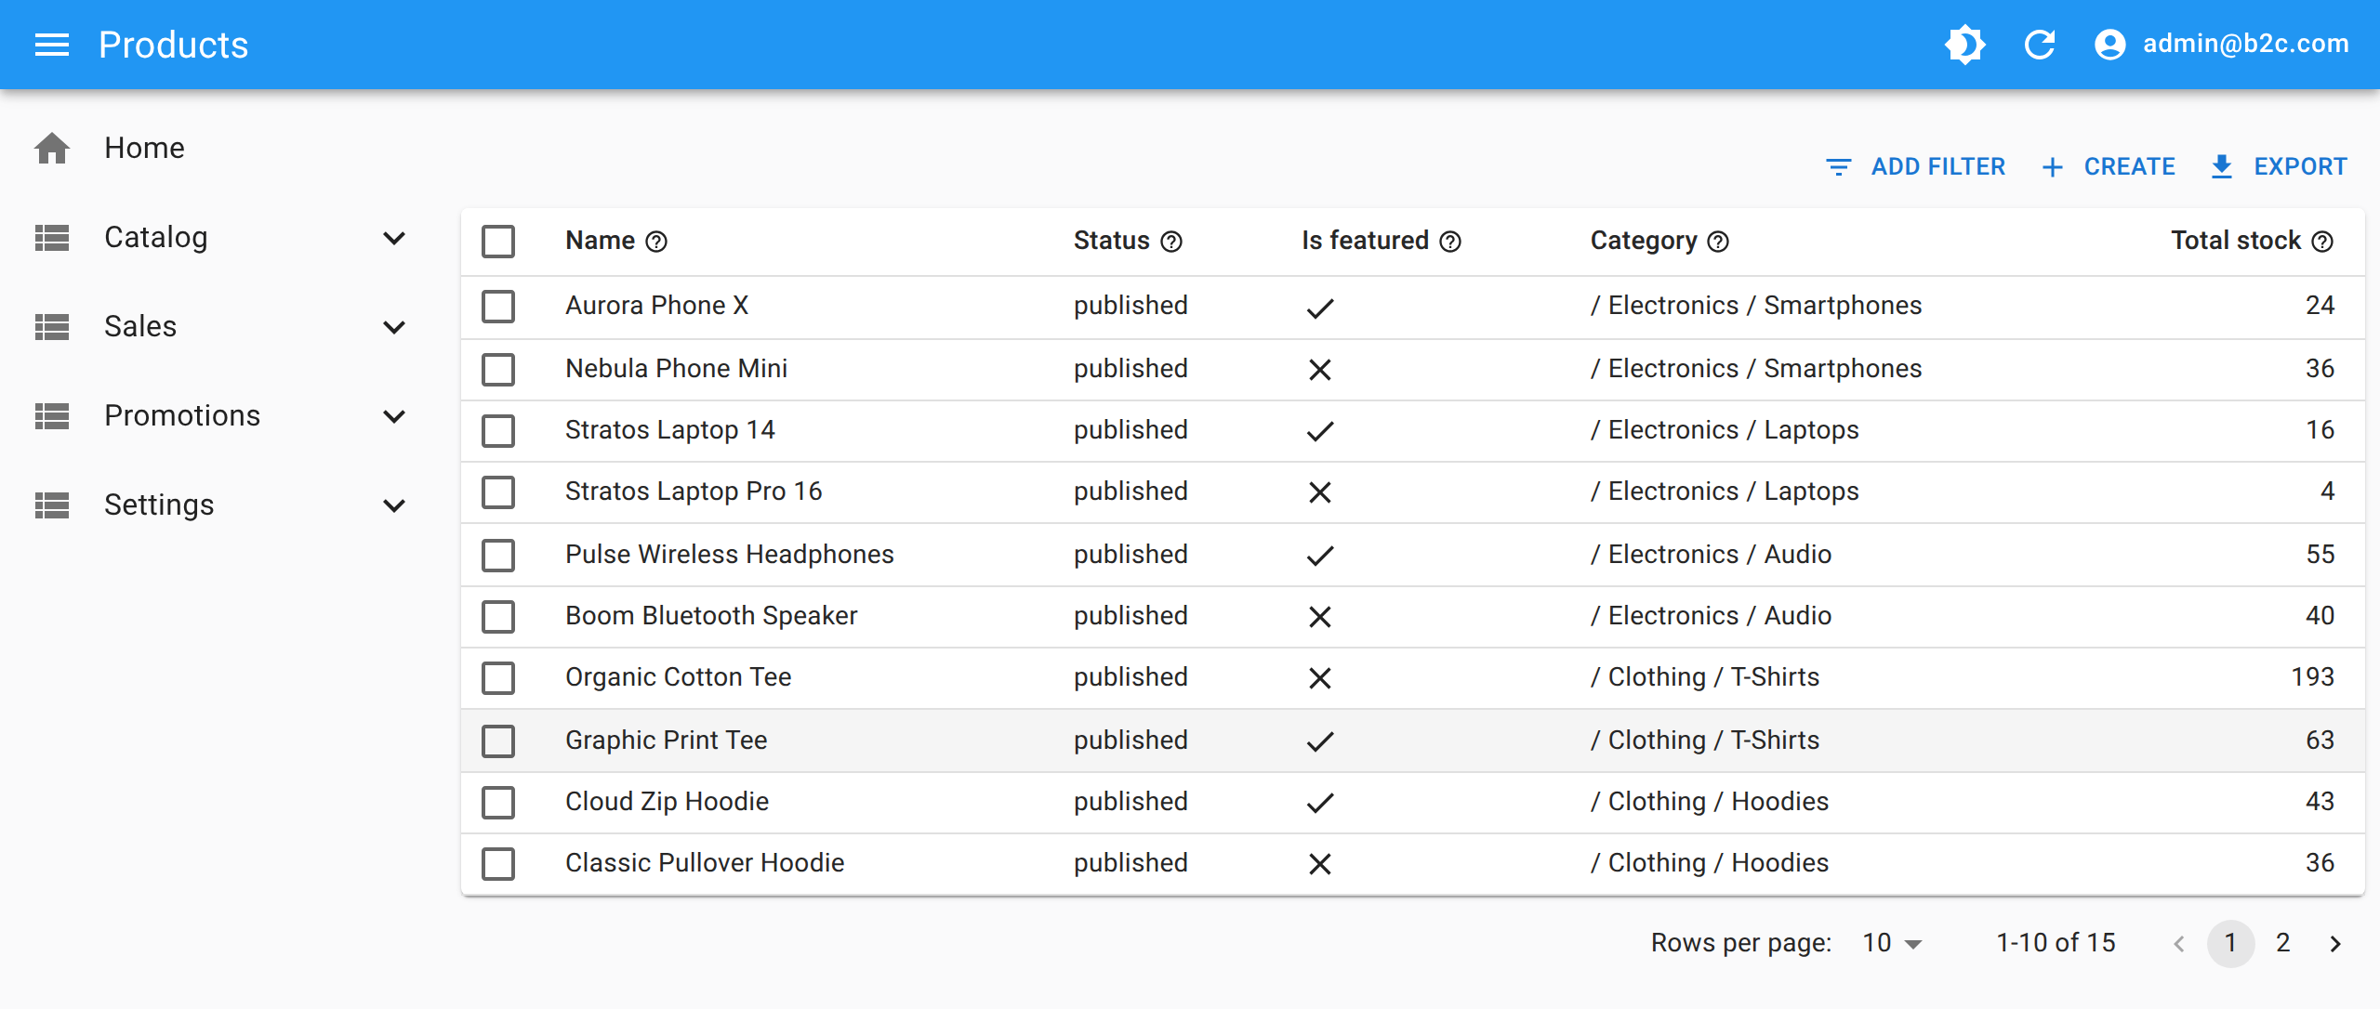Viewport: 2380px width, 1009px height.
Task: Open the Home menu item
Action: [x=221, y=148]
